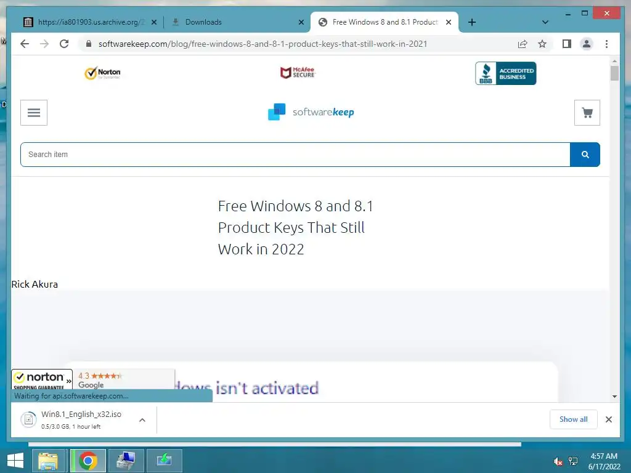Viewport: 631px width, 473px height.
Task: Open the tab search chevron
Action: click(x=545, y=22)
